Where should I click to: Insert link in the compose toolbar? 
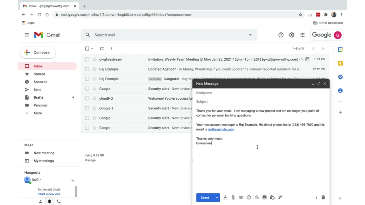click(x=241, y=197)
